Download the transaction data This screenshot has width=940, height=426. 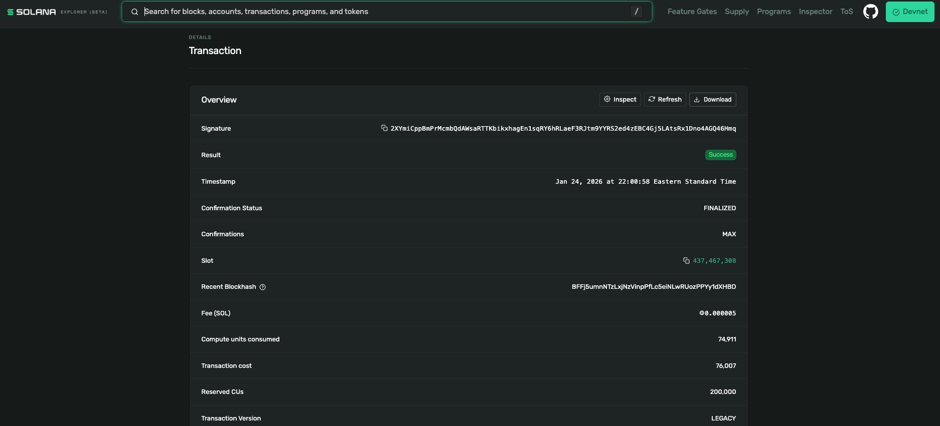point(712,100)
